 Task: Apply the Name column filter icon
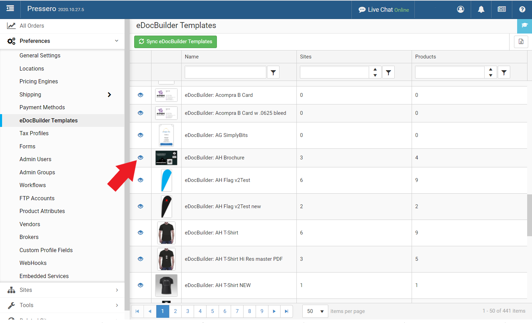tap(273, 72)
